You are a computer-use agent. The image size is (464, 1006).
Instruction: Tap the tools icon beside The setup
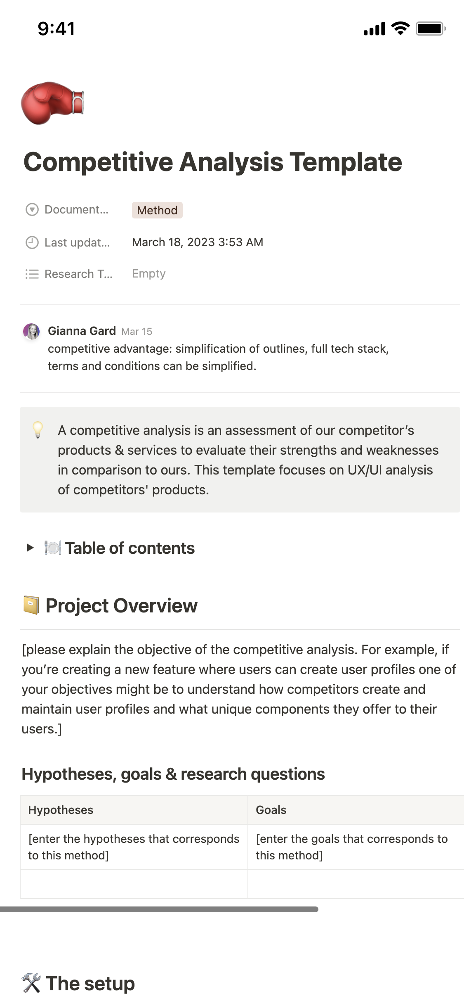tap(31, 983)
